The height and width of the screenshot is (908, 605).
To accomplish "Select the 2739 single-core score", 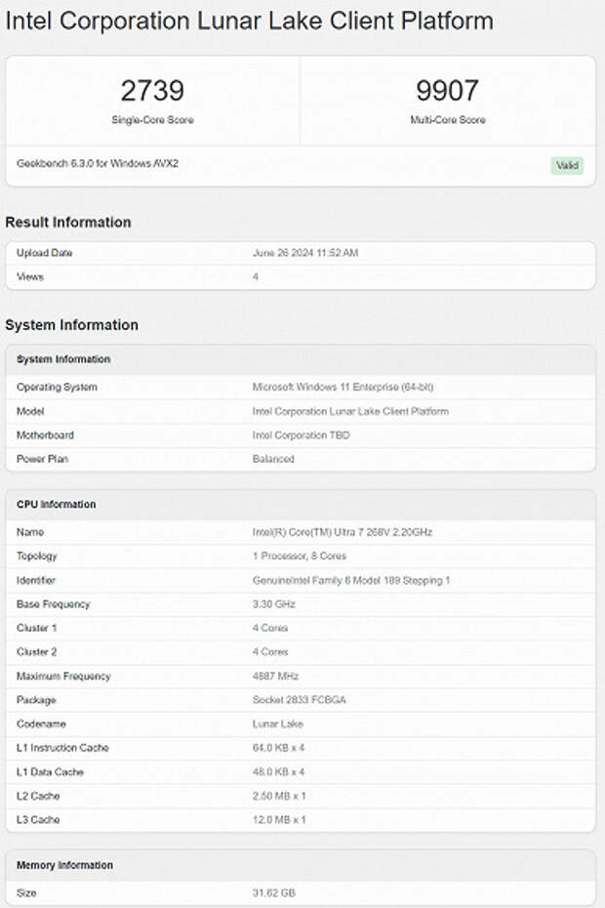I will (152, 91).
